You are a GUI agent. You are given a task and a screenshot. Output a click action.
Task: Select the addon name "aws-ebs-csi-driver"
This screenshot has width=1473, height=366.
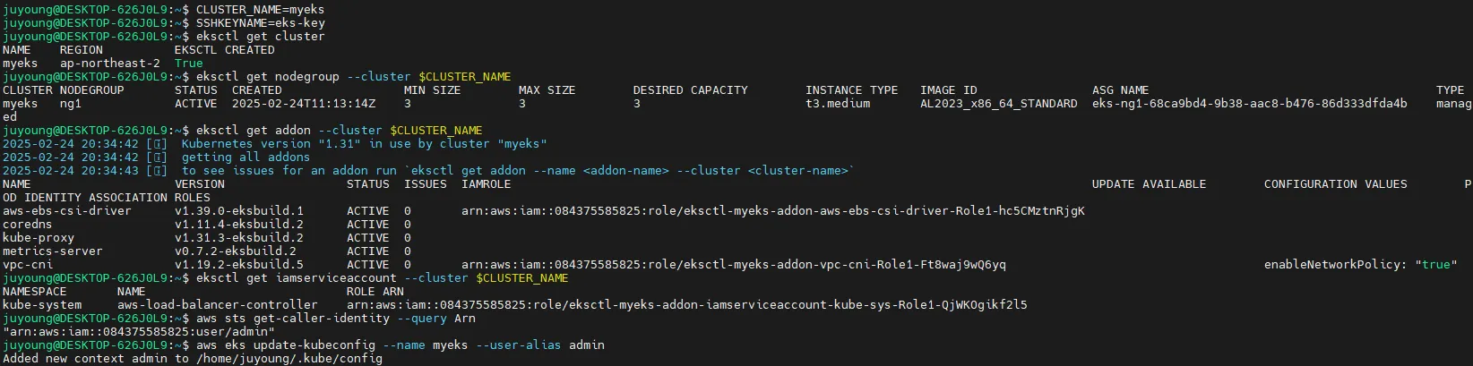(x=67, y=211)
